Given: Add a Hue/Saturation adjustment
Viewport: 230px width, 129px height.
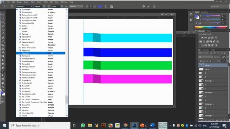Looking at the screenshot, I should coord(201,42).
